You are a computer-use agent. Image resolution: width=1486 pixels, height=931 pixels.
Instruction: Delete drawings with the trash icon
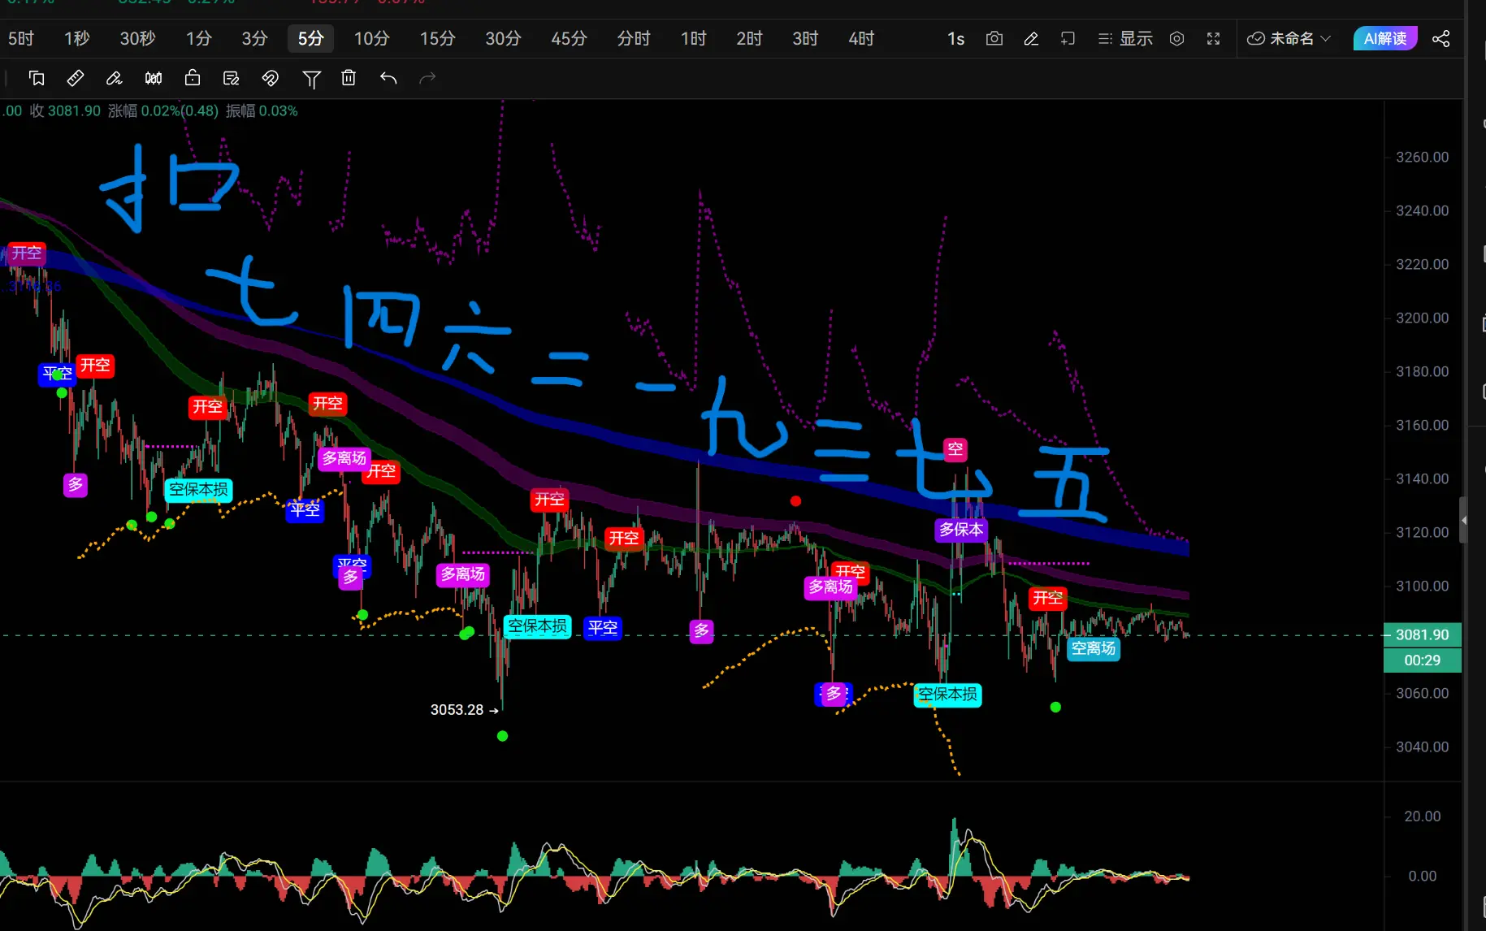click(349, 78)
